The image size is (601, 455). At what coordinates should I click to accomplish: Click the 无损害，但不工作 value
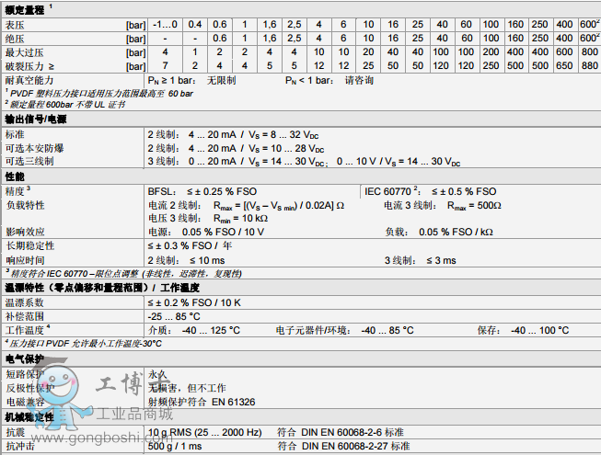187,389
